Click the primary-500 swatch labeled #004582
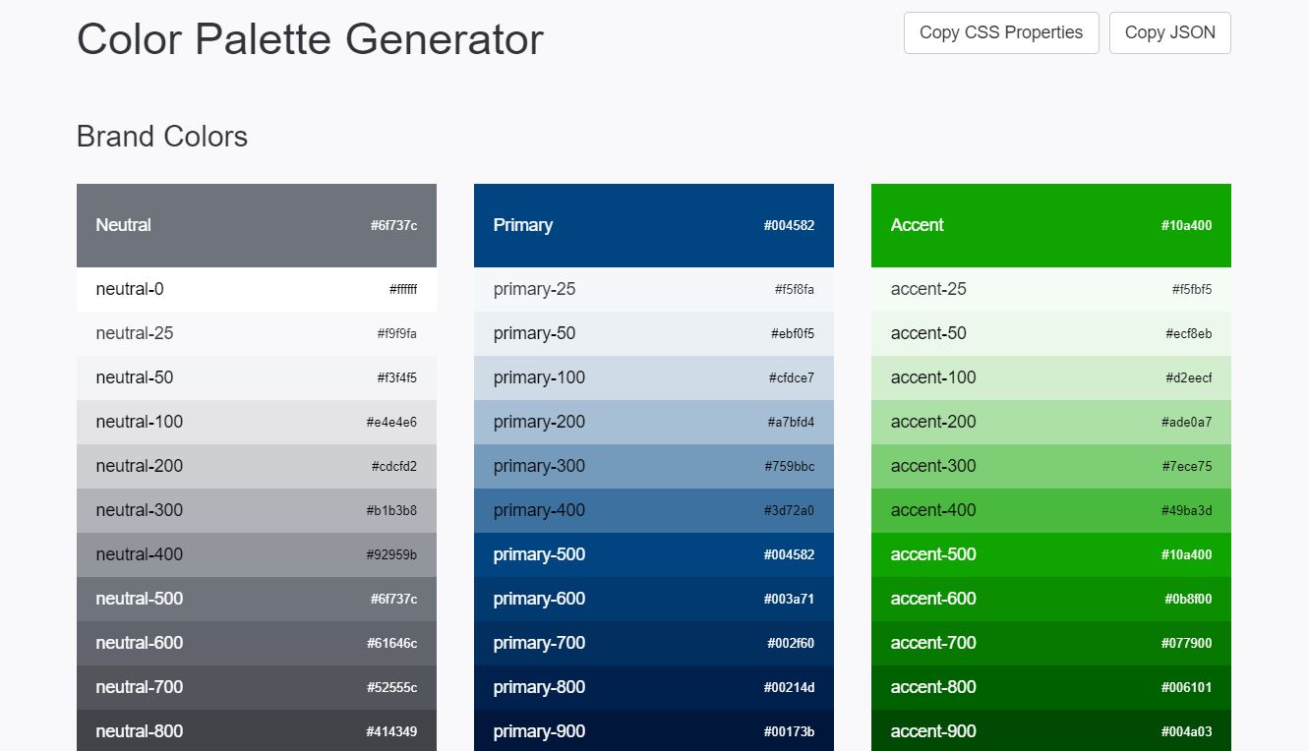Image resolution: width=1309 pixels, height=751 pixels. (x=653, y=554)
